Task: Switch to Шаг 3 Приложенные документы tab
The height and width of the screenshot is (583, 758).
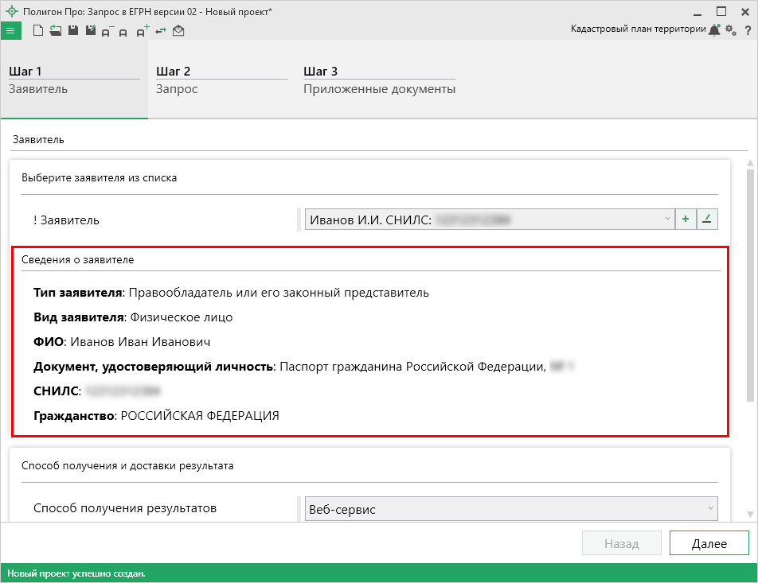Action: point(379,80)
